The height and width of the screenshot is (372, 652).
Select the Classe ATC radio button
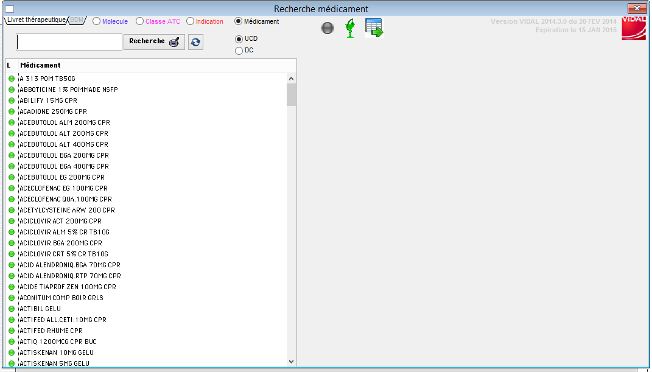click(x=140, y=21)
